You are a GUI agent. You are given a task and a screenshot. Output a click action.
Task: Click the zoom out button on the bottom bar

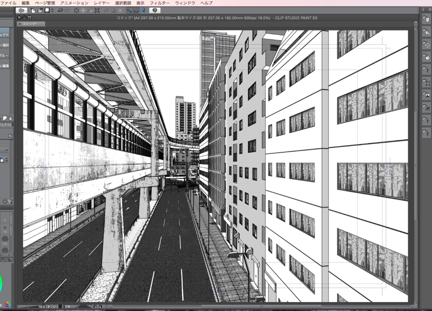[x=48, y=306]
